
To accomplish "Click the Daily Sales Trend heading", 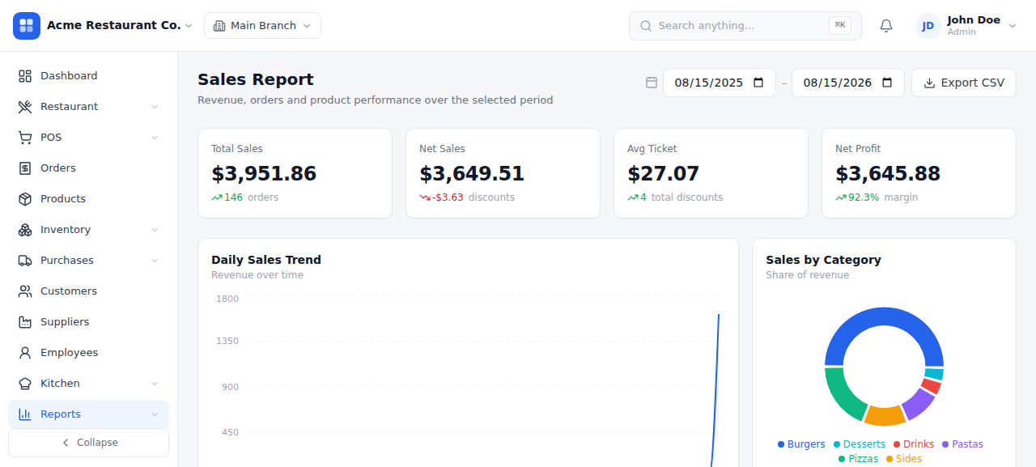I will [266, 260].
